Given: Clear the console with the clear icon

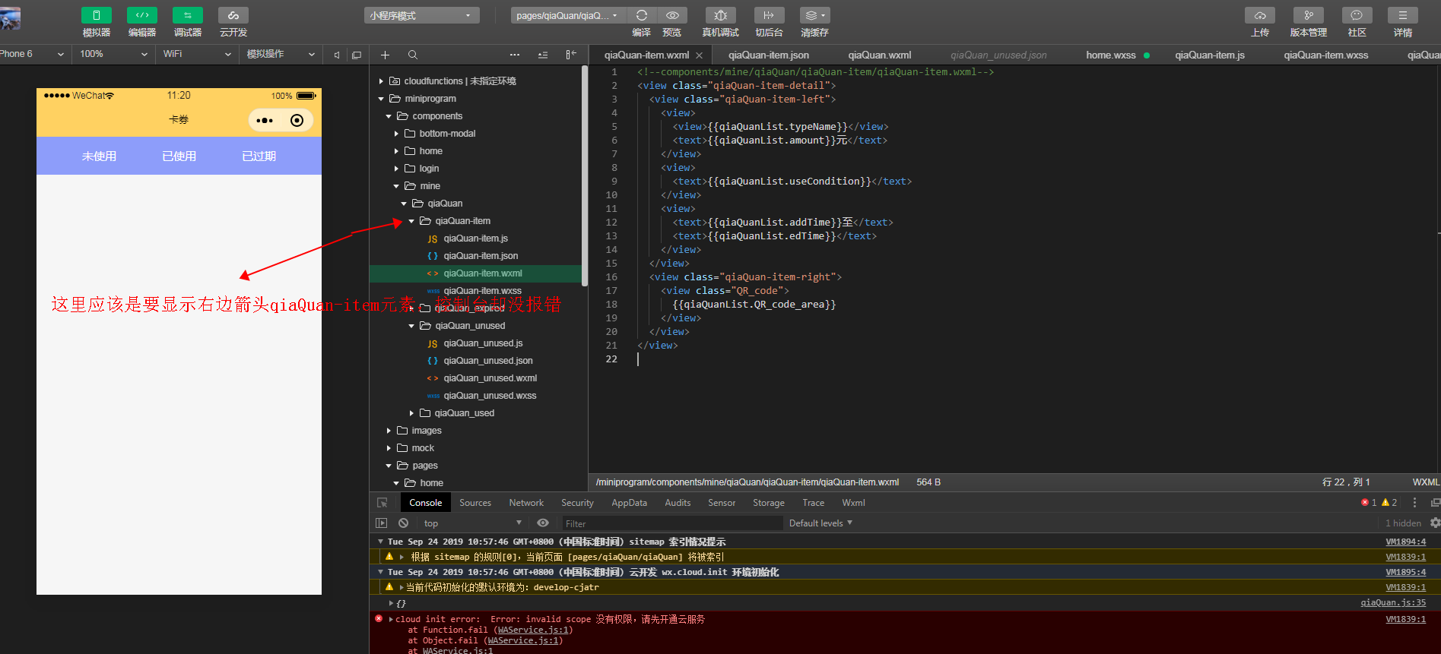Looking at the screenshot, I should pyautogui.click(x=403, y=523).
